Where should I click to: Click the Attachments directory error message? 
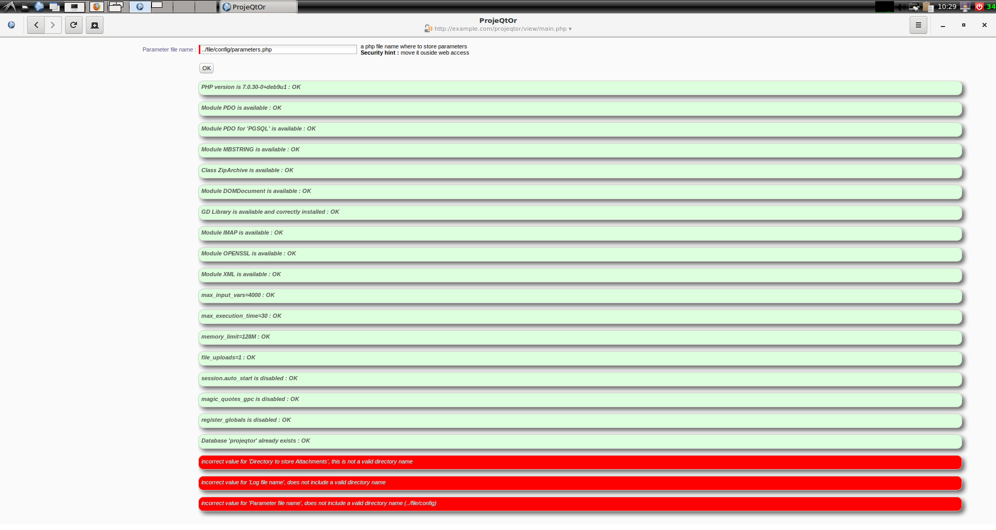(580, 462)
